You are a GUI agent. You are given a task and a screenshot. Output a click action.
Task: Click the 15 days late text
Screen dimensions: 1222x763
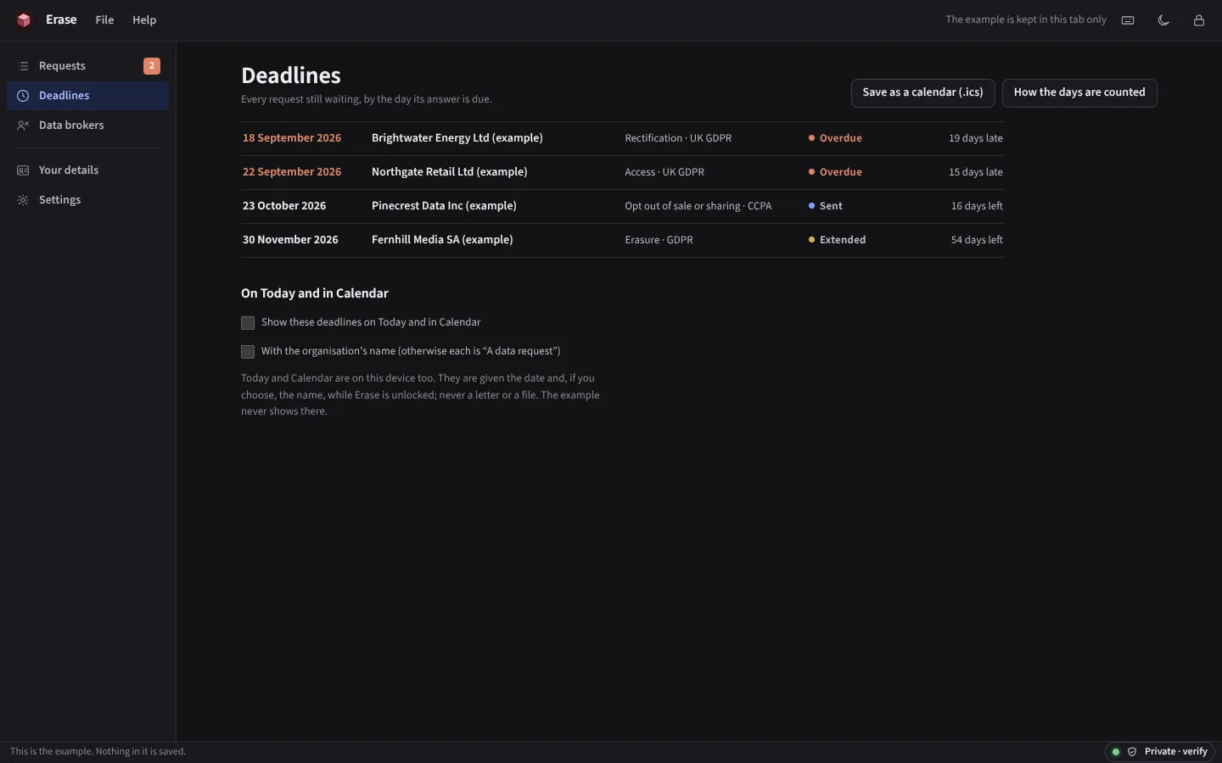tap(976, 172)
